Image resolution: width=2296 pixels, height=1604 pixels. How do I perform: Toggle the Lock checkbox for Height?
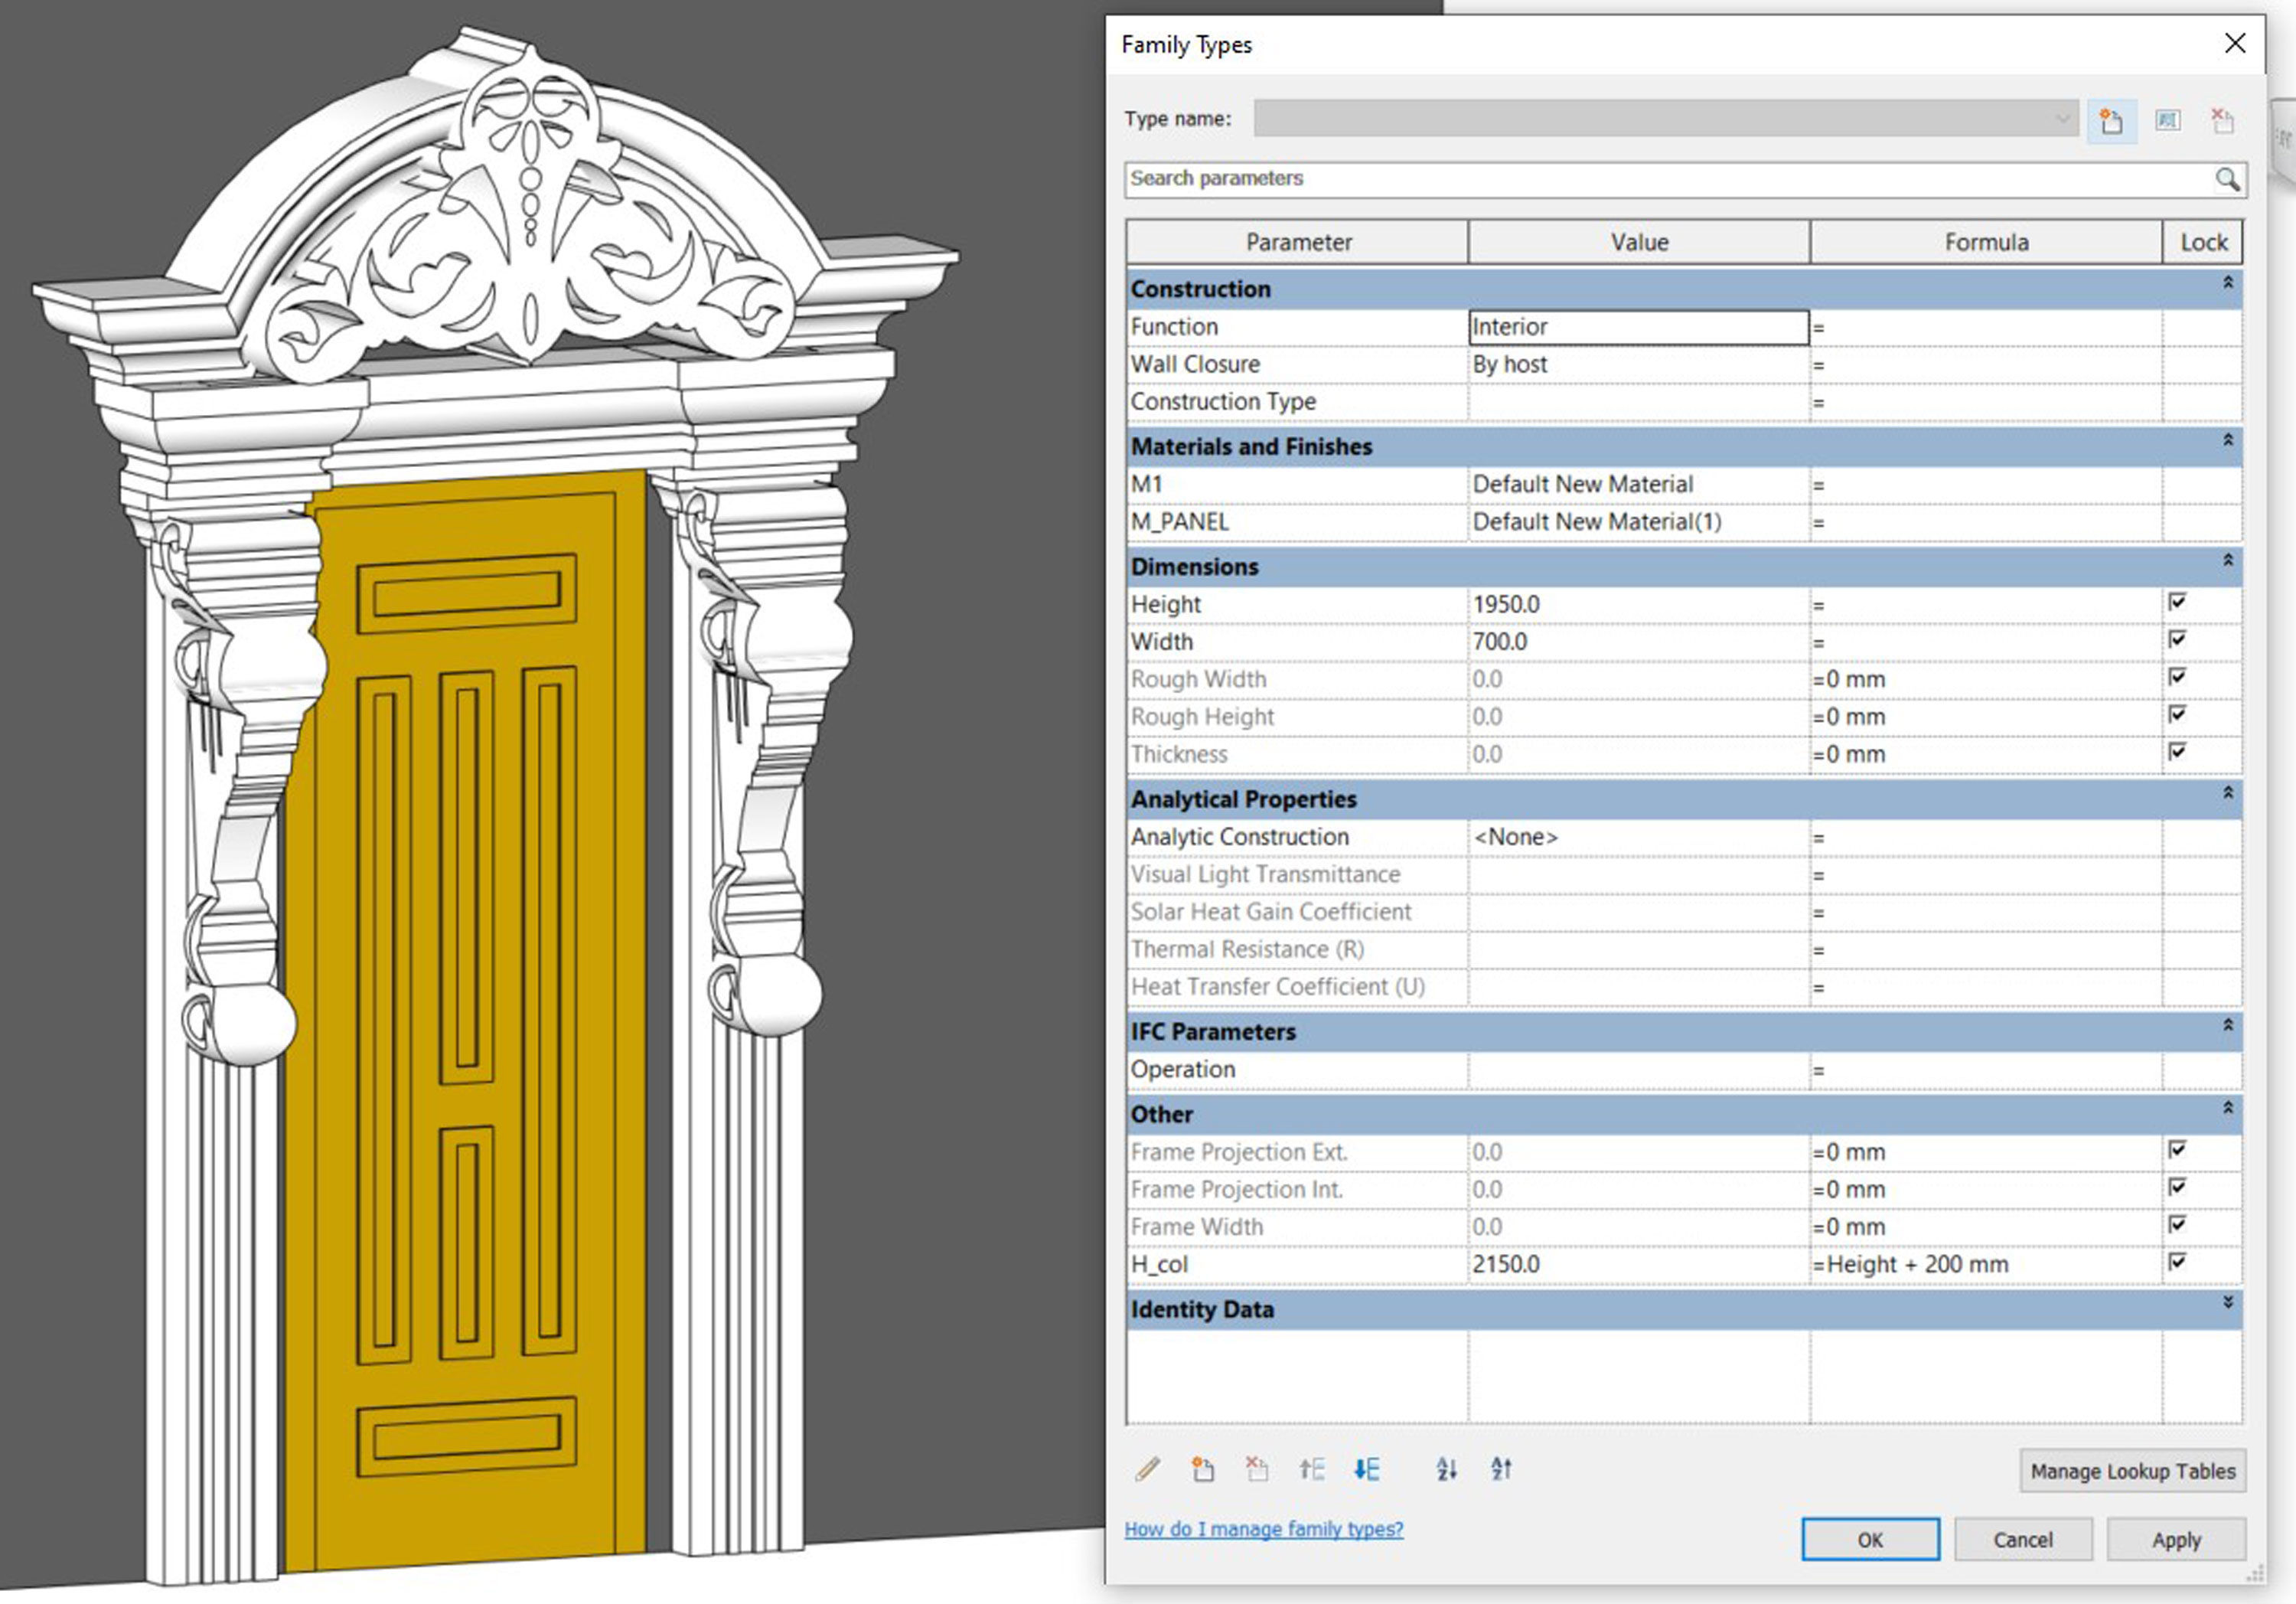[2177, 603]
